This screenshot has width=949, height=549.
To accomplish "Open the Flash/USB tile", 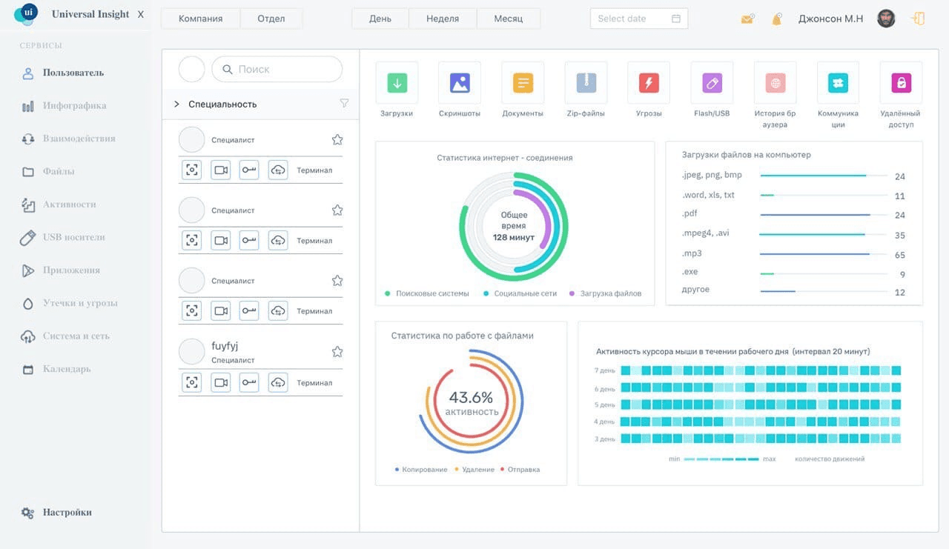I will coord(712,83).
